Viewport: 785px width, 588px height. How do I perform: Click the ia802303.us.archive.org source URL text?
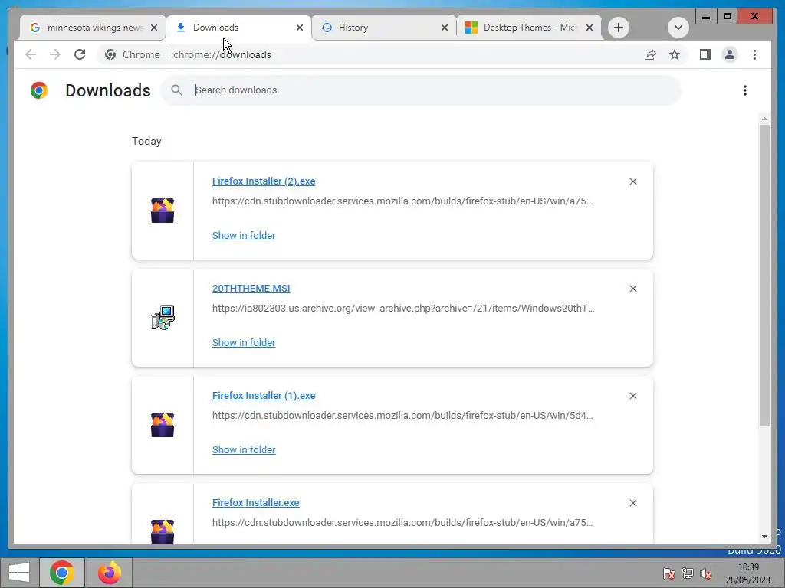[403, 308]
